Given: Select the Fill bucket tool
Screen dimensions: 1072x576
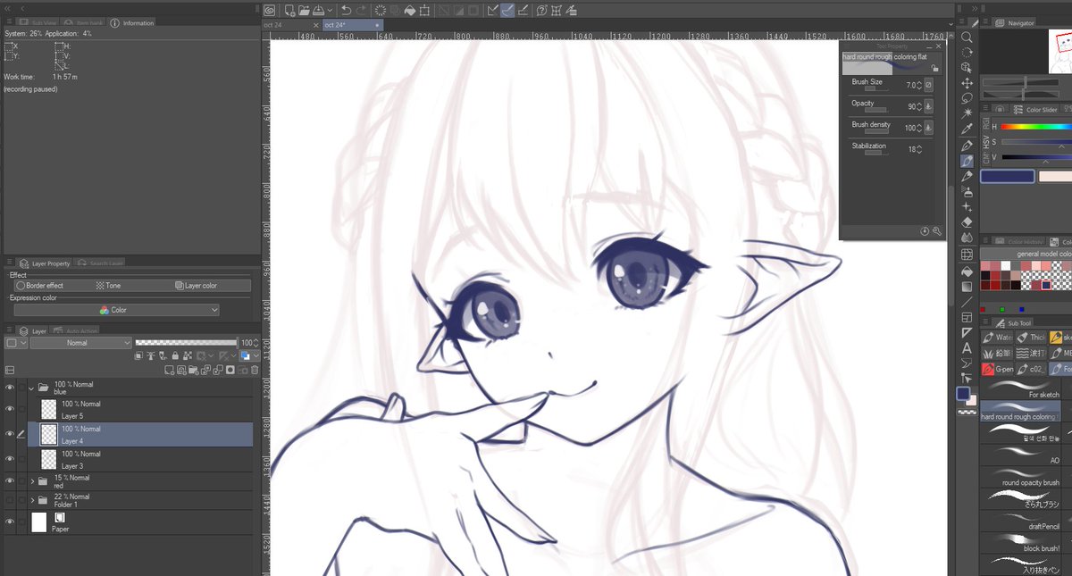Looking at the screenshot, I should tap(967, 271).
